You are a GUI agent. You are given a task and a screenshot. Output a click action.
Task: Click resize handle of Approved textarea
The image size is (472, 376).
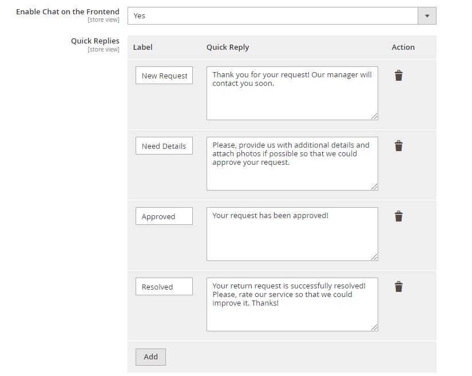coord(374,257)
